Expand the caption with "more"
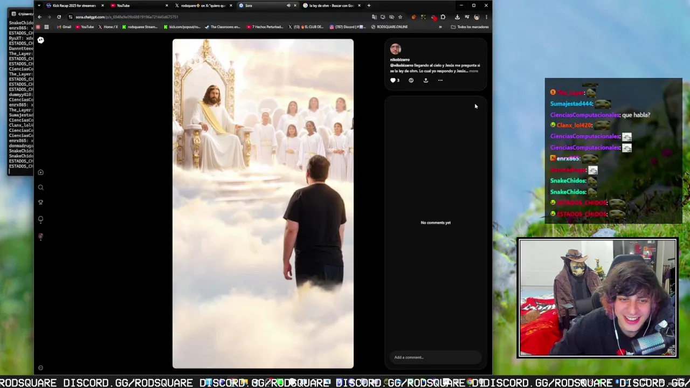690x388 pixels. tap(473, 71)
